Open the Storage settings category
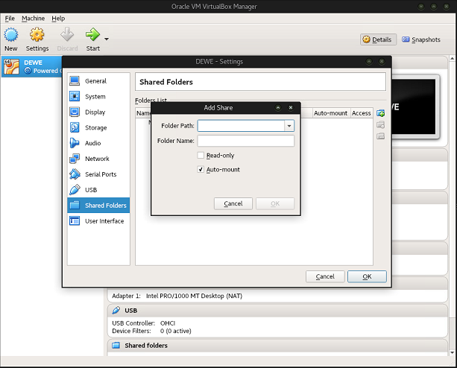This screenshot has width=457, height=368. 98,127
